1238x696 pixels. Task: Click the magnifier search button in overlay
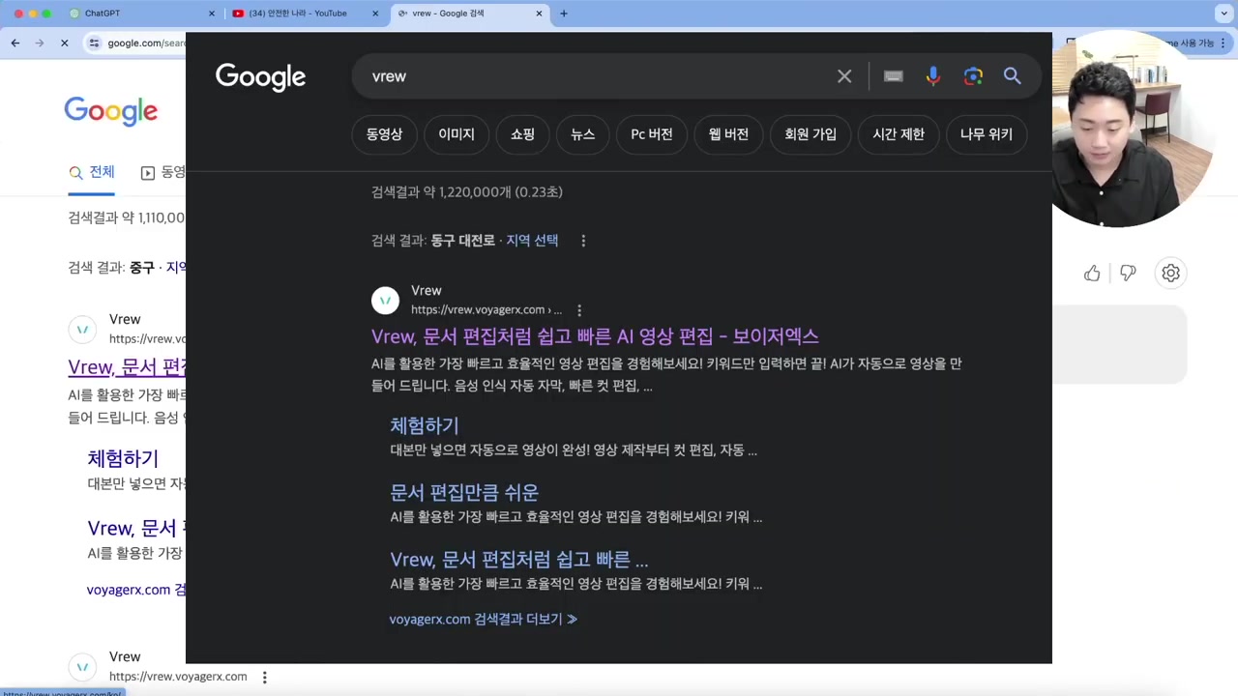click(1012, 76)
